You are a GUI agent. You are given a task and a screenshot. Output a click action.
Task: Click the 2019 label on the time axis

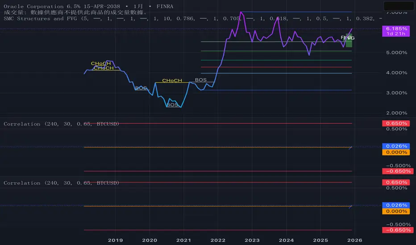click(116, 240)
